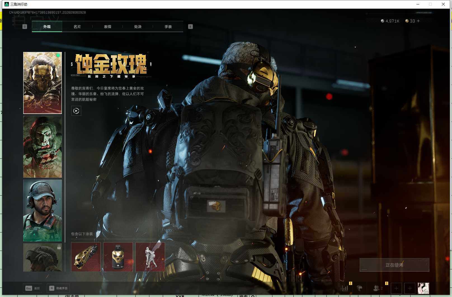Click the silver coin balance 4,971K
The height and width of the screenshot is (297, 452).
pos(390,21)
